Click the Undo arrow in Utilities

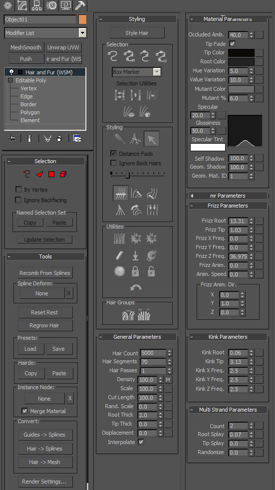[136, 287]
